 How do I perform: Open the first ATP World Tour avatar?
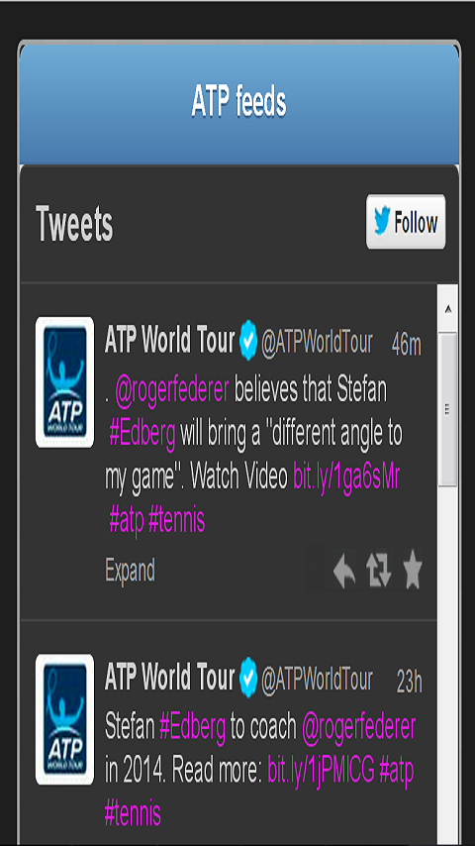click(64, 382)
